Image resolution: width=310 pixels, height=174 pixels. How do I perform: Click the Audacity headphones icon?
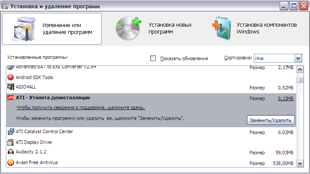pos(10,152)
